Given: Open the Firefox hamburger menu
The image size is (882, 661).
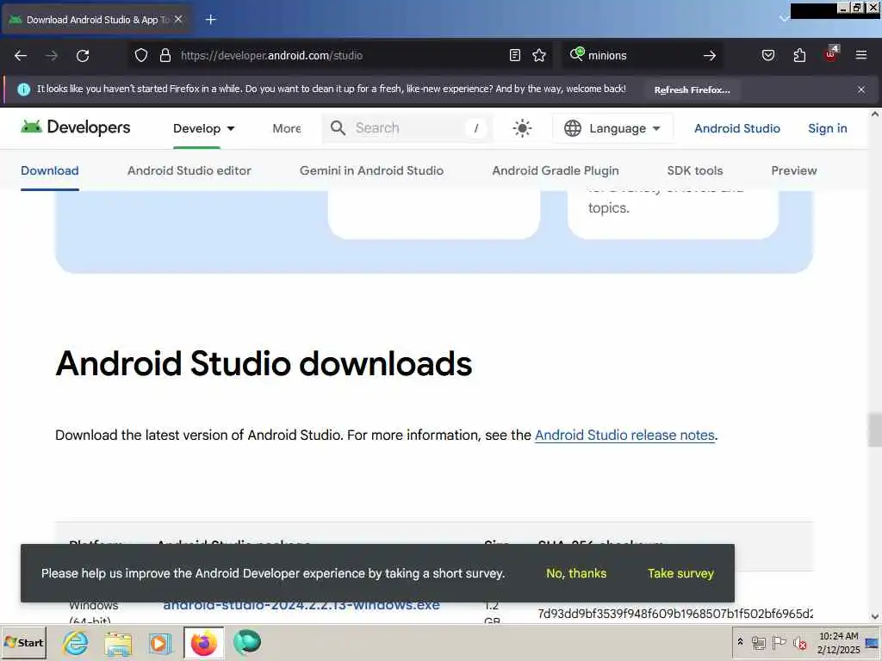Looking at the screenshot, I should 861,55.
